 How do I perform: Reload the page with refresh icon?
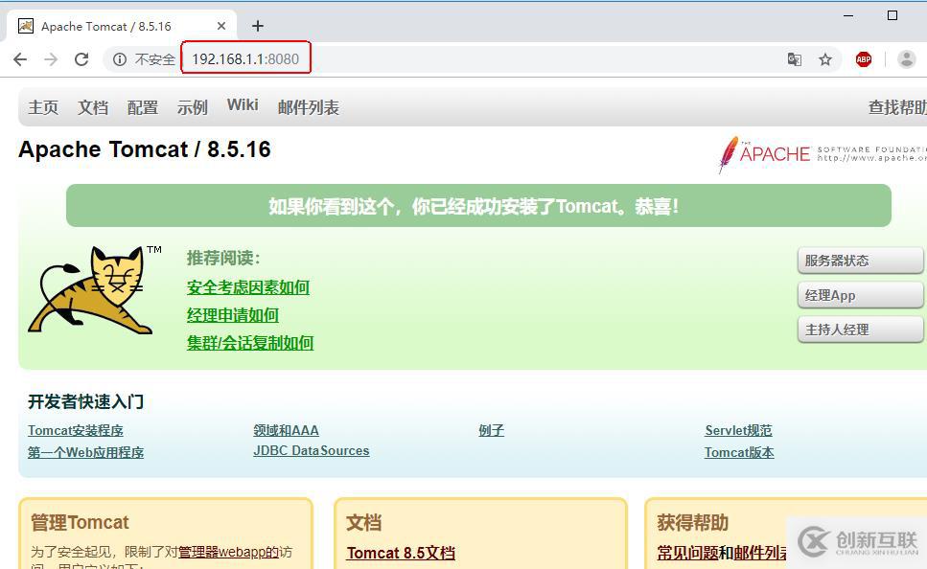[x=81, y=59]
